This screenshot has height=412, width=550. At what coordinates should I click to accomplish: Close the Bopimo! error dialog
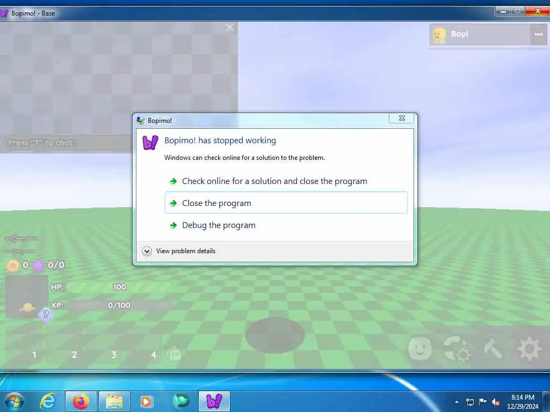click(x=402, y=119)
